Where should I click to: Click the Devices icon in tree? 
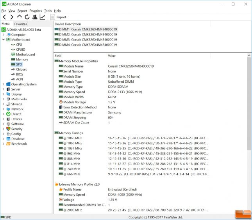click(8, 119)
